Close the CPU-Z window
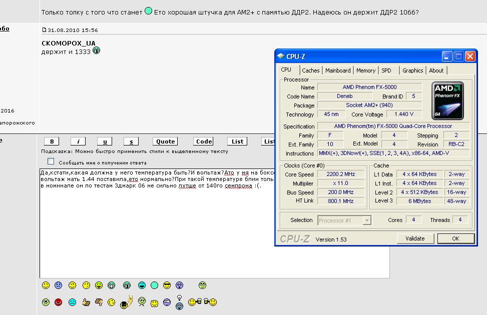487x315 pixels. click(x=470, y=56)
